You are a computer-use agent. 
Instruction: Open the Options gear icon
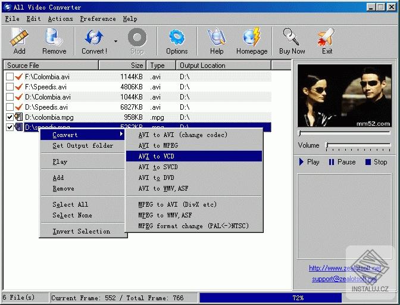tap(177, 41)
